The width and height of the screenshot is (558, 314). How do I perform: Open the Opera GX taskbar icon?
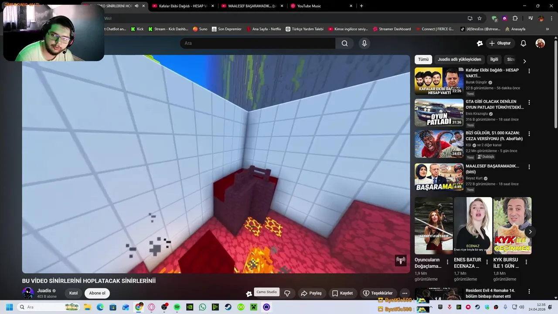click(151, 307)
